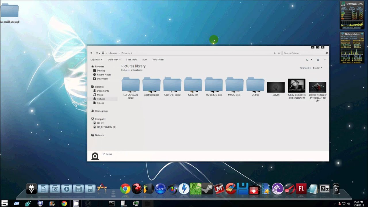The height and width of the screenshot is (207, 368).
Task: Open the blue floppy disk dock icon
Action: [243, 189]
